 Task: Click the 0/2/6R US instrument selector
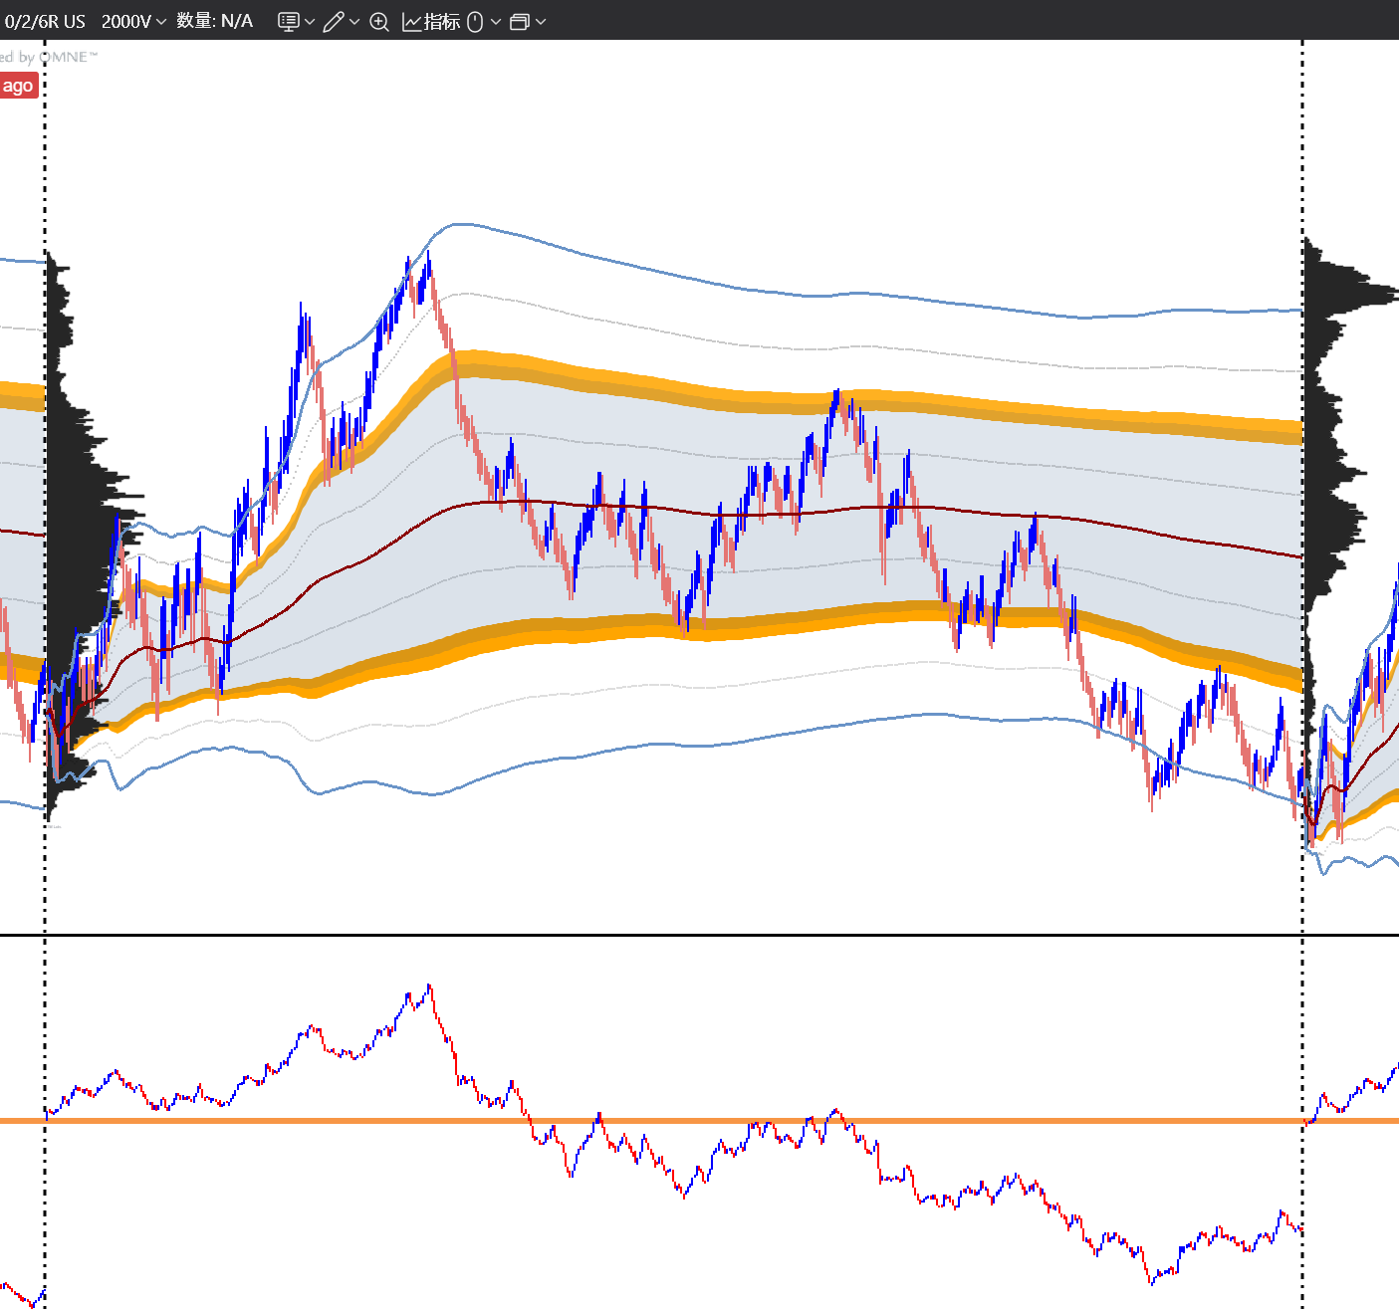[x=44, y=21]
